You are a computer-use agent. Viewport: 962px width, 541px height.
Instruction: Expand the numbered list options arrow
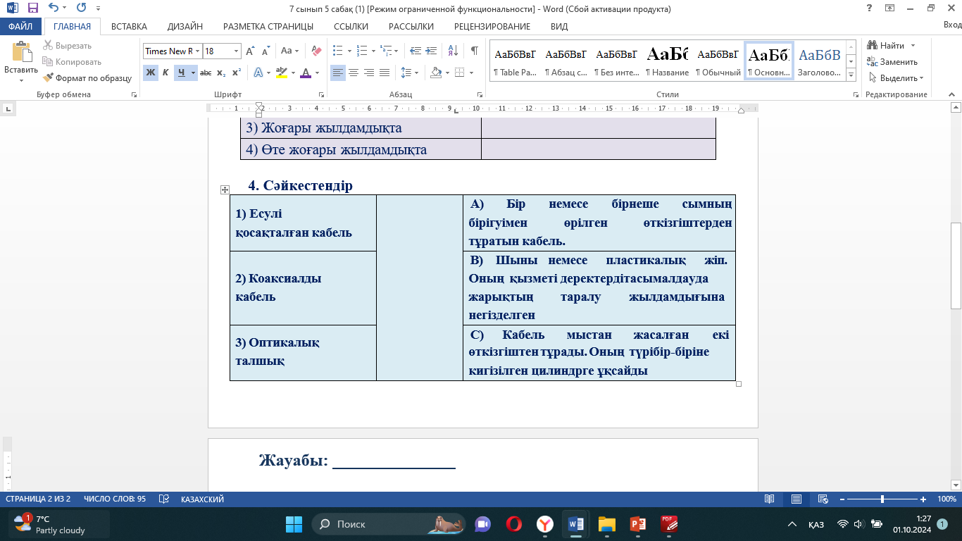(373, 51)
